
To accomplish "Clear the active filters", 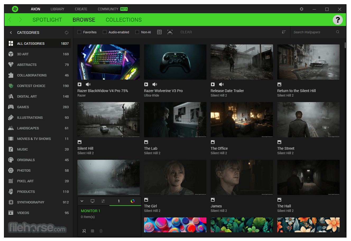I will pos(186,32).
